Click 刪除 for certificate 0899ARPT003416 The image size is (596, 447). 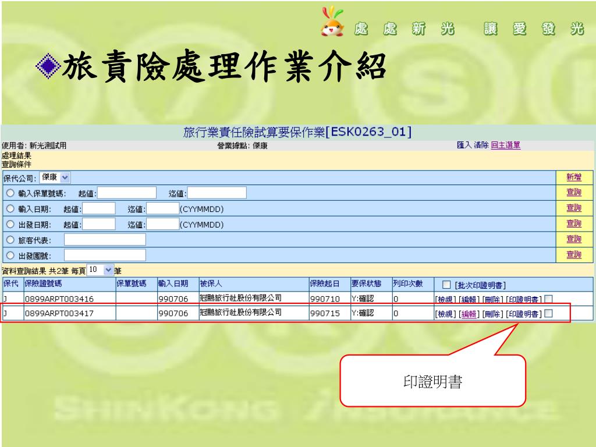point(492,300)
